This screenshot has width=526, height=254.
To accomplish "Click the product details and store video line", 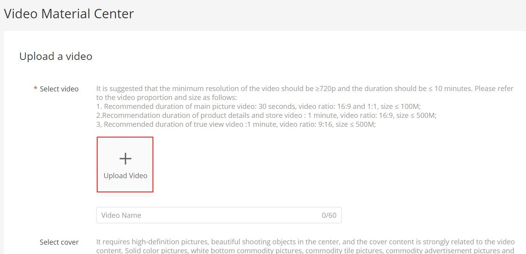I will (267, 116).
